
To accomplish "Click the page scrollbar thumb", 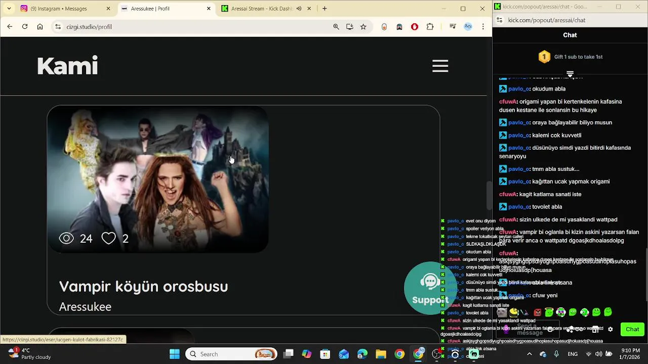I will click(489, 195).
